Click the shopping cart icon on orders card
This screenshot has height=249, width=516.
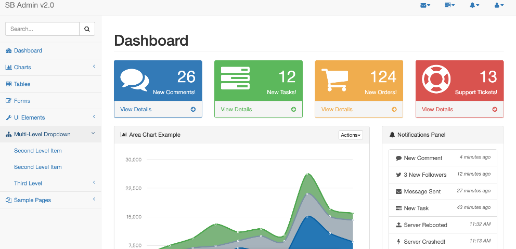point(334,80)
